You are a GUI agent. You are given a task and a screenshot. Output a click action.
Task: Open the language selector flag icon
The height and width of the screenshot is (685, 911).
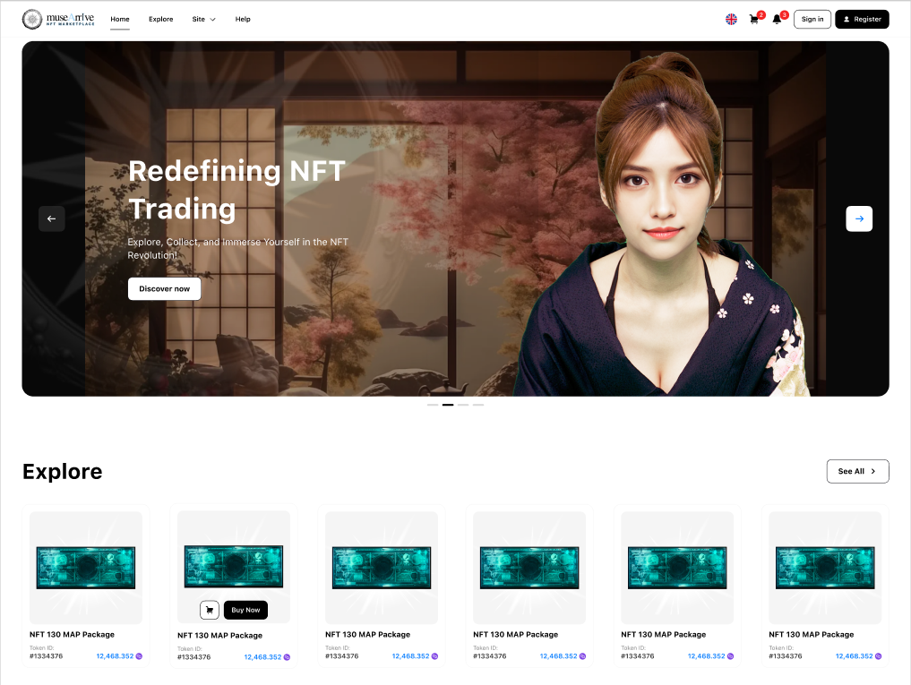[x=731, y=19]
